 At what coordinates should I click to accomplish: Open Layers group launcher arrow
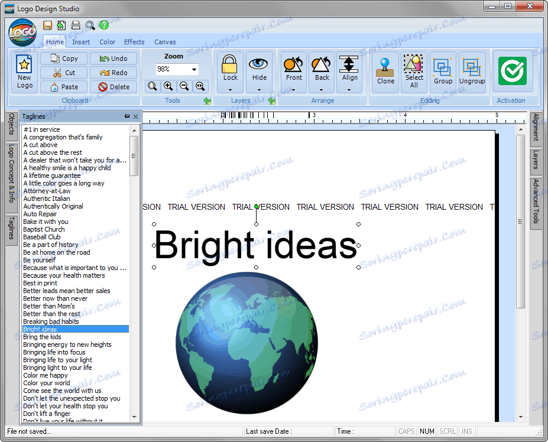coord(272,101)
